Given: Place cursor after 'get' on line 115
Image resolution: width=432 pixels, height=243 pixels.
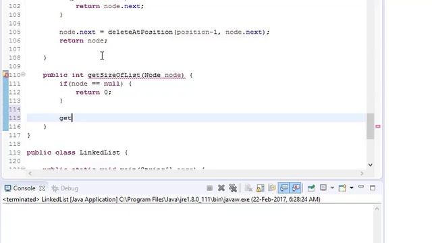Looking at the screenshot, I should click(72, 118).
